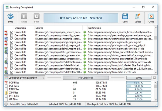This screenshot has height=111, width=162.
Task: Click the 606 file count value
Action: coord(75,83)
